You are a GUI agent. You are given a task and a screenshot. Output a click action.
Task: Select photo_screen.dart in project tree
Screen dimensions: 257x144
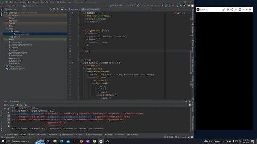pyautogui.click(x=22, y=34)
